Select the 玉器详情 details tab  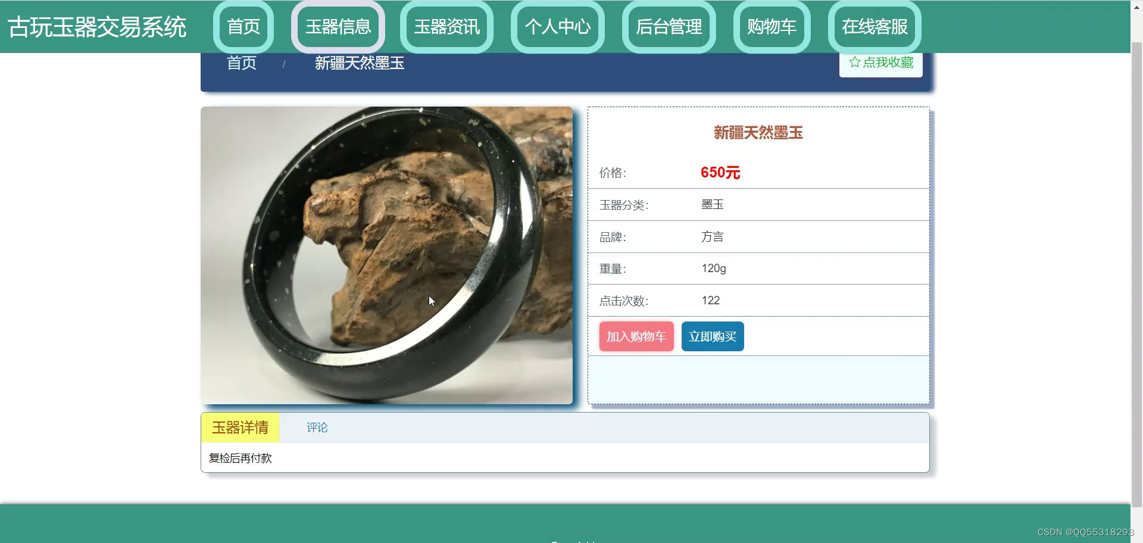(241, 427)
